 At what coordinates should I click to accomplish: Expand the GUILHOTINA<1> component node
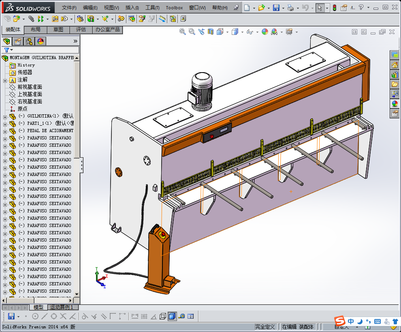tap(5, 116)
